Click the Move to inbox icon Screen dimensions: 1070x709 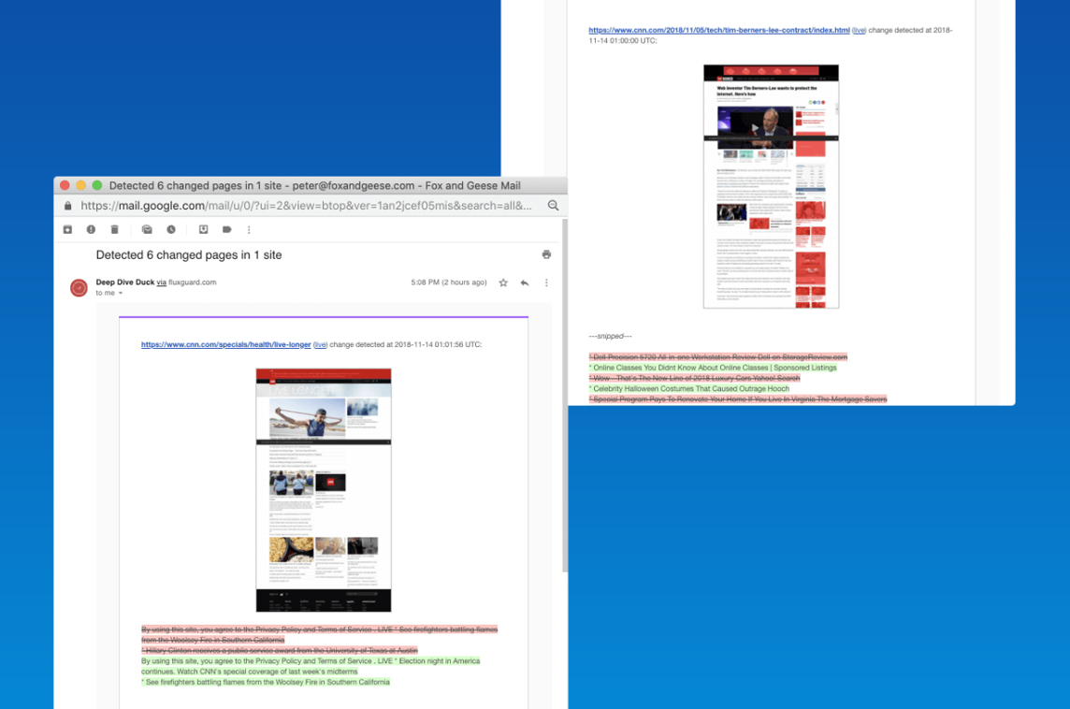tap(203, 230)
